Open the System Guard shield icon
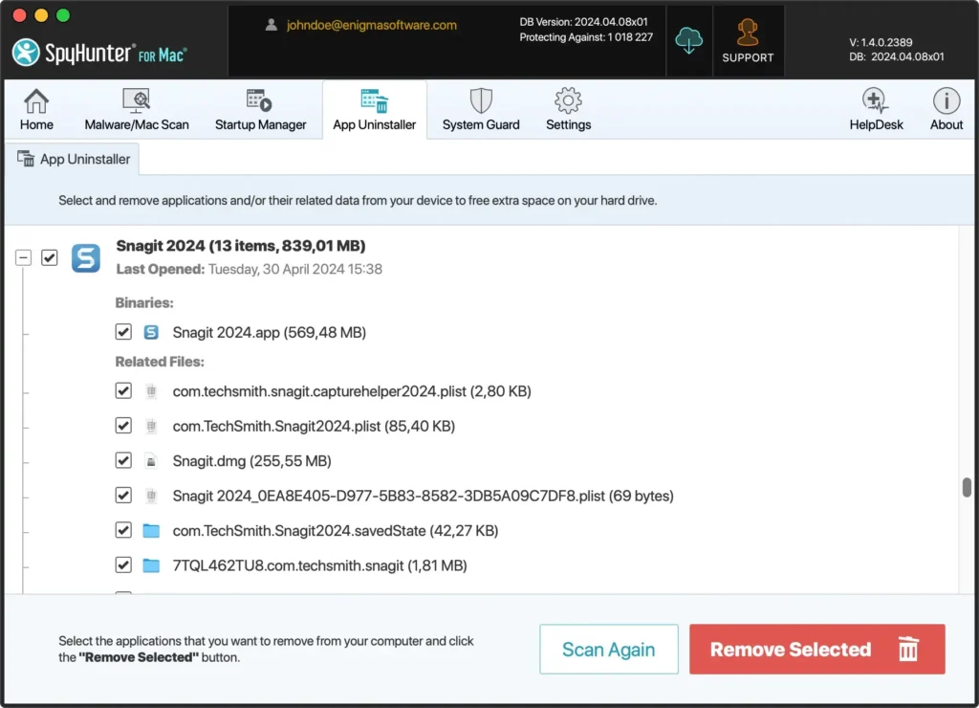 point(481,100)
